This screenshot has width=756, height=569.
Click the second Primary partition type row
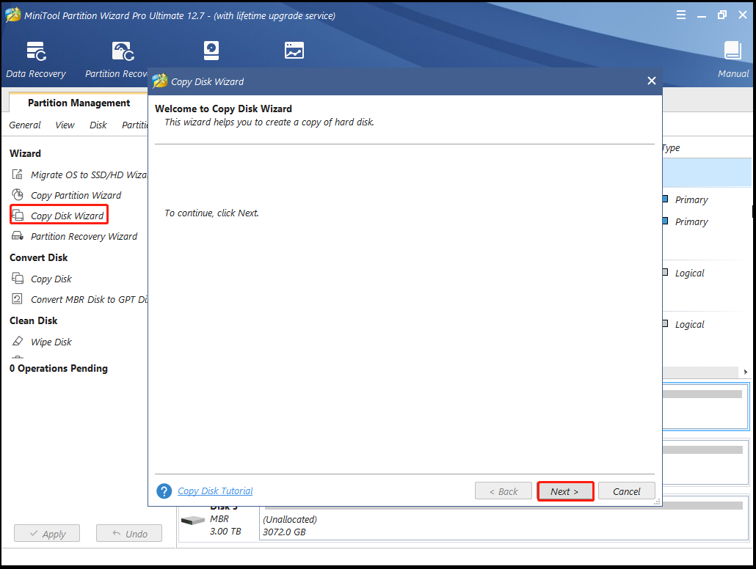(x=691, y=221)
